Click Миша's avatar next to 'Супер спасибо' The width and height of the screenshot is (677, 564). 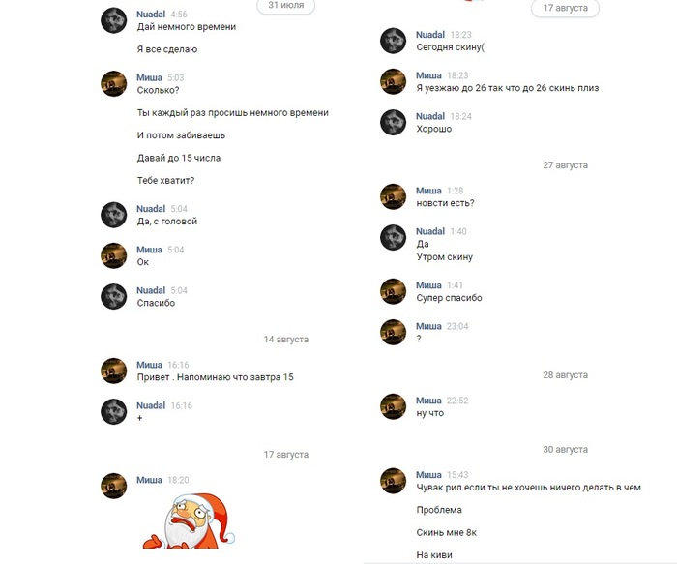[393, 291]
